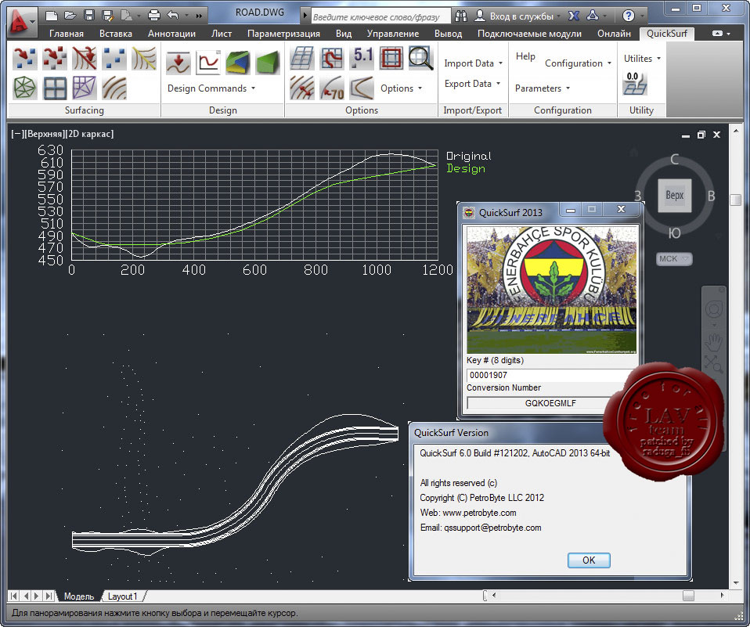Screen dimensions: 750x627
Task: Click the Save diskette icon in quick access toolbar
Action: click(x=89, y=16)
